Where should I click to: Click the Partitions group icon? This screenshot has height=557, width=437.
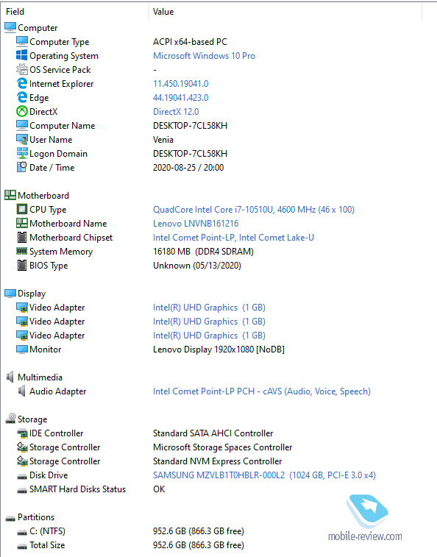coord(10,518)
